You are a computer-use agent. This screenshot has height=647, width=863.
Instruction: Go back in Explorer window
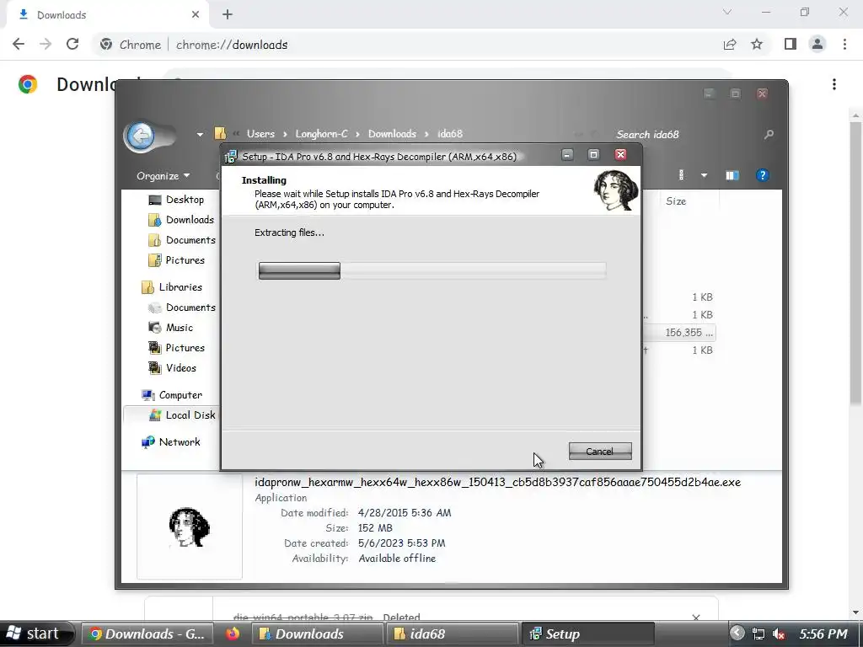click(142, 136)
